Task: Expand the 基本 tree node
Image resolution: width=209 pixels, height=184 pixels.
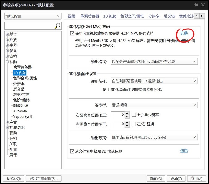Action: coord(7,34)
